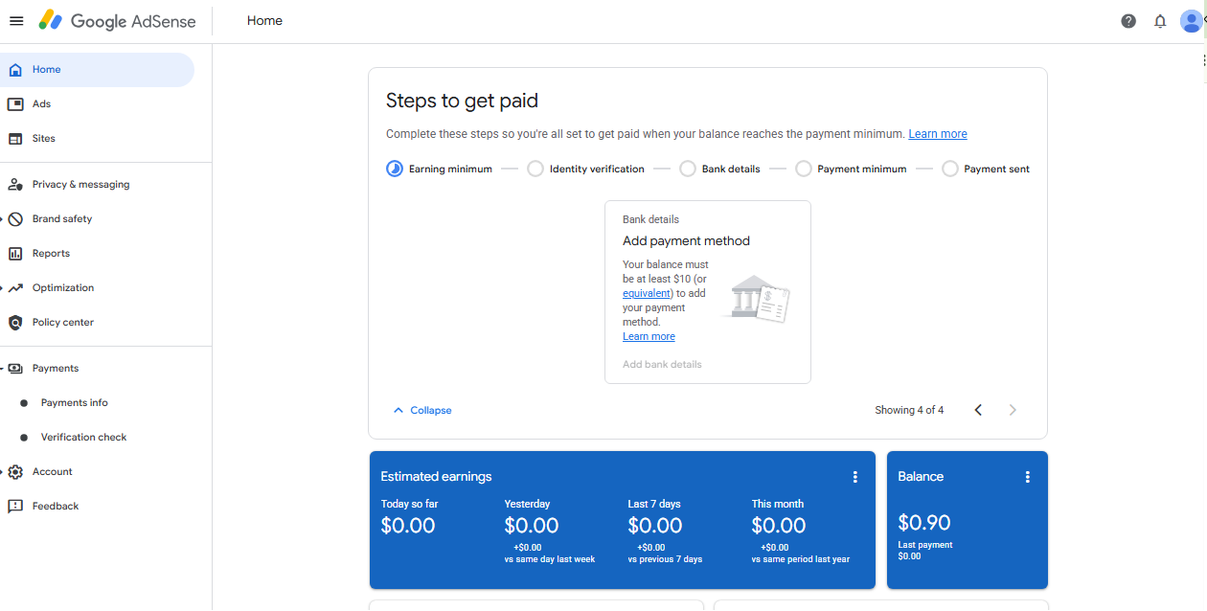
Task: Click the Add payment method heading
Action: (x=686, y=241)
